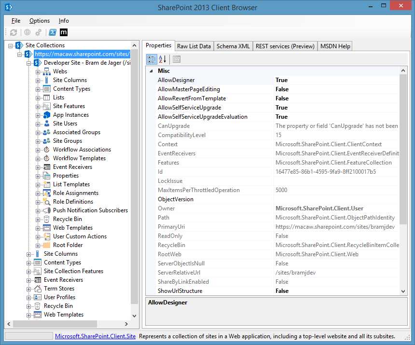Click the Property Pages icon
This screenshot has width=415, height=345.
click(177, 59)
